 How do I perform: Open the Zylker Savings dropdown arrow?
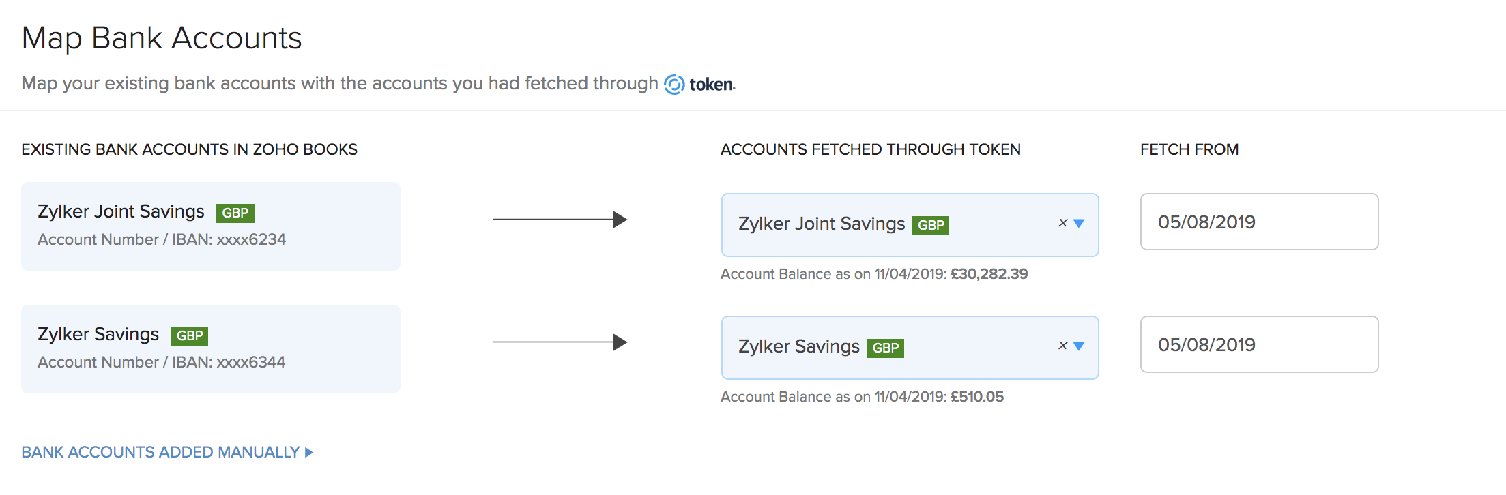(x=1079, y=346)
